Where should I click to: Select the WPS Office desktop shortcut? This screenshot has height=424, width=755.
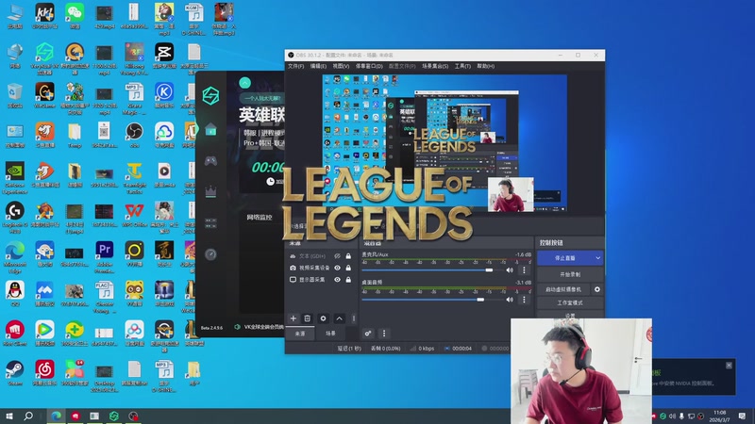coord(134,215)
